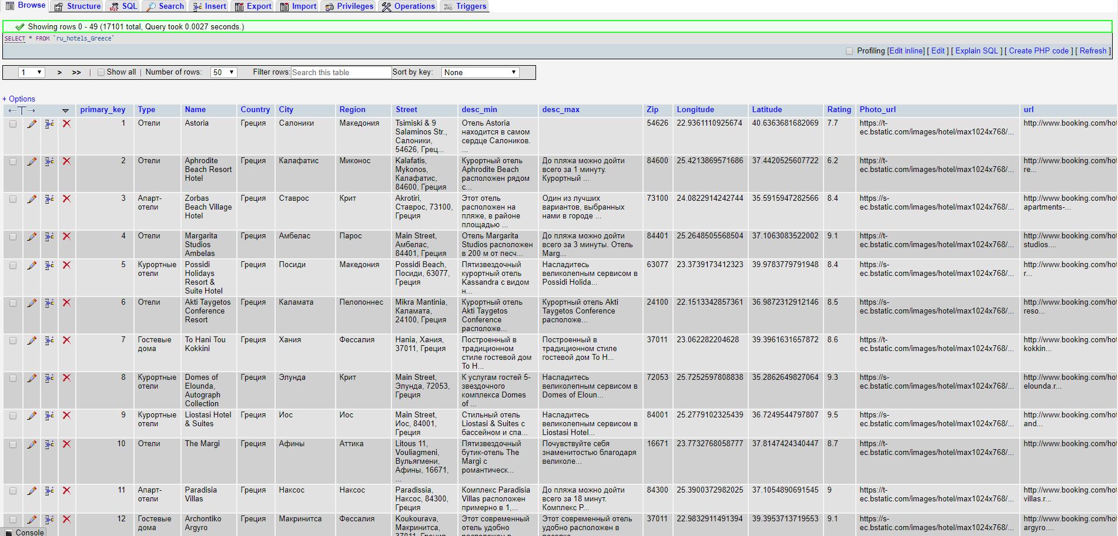Delete row 11 Paradisia Villas
The width and height of the screenshot is (1118, 536).
click(x=66, y=491)
